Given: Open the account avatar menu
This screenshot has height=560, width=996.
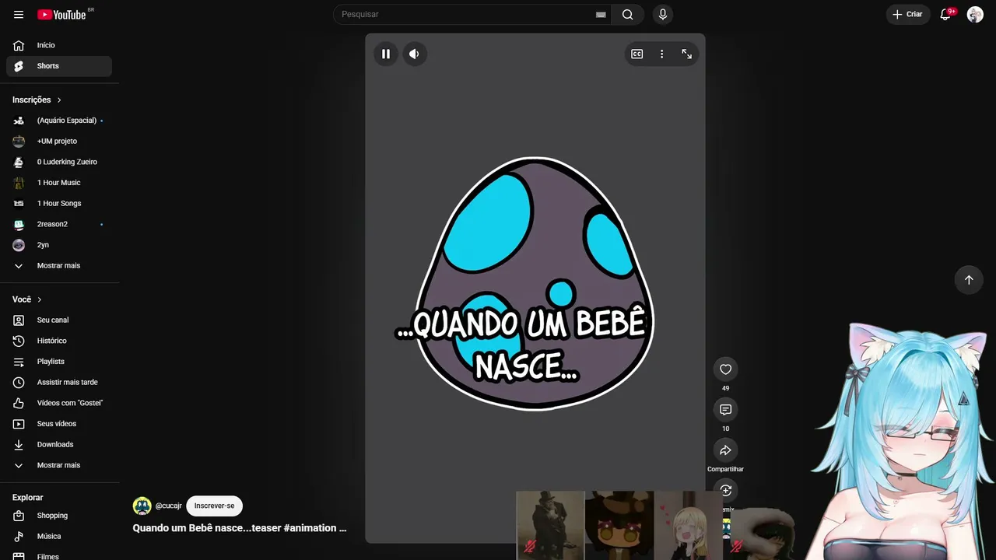Looking at the screenshot, I should [x=975, y=14].
